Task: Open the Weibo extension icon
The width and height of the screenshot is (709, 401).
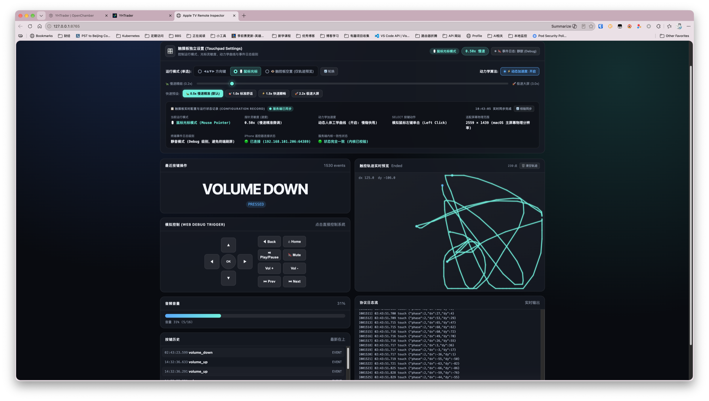Action: 629,26
